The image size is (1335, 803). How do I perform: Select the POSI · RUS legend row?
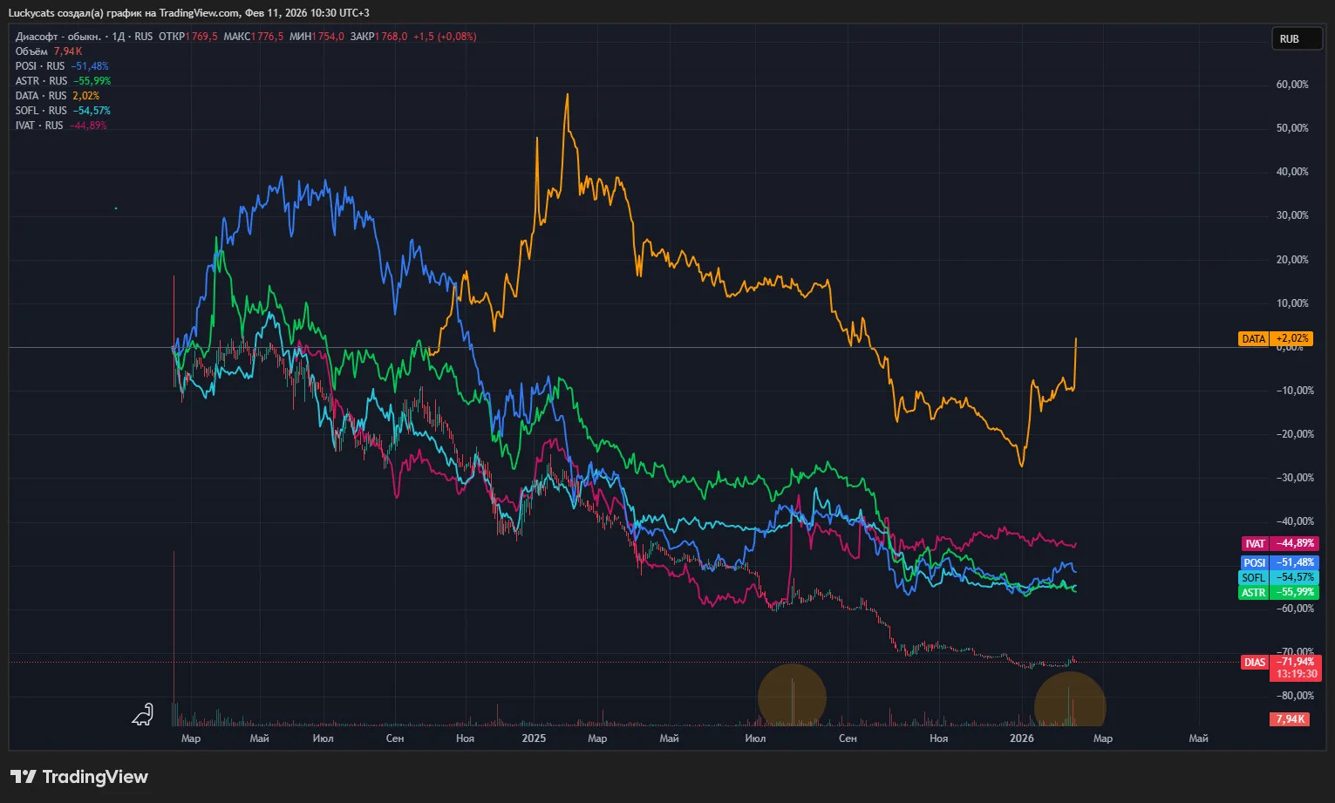(x=62, y=66)
